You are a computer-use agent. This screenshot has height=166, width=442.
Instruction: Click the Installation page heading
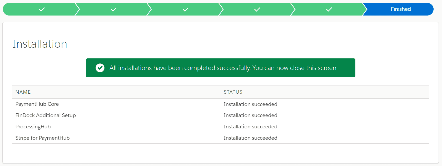(x=39, y=44)
